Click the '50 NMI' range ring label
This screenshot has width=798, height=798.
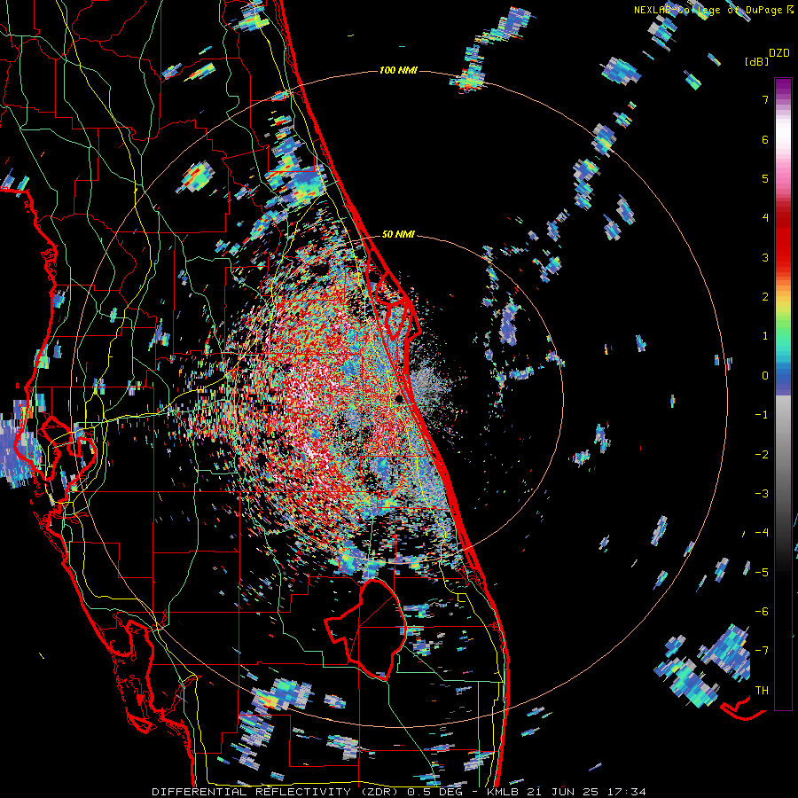398,234
